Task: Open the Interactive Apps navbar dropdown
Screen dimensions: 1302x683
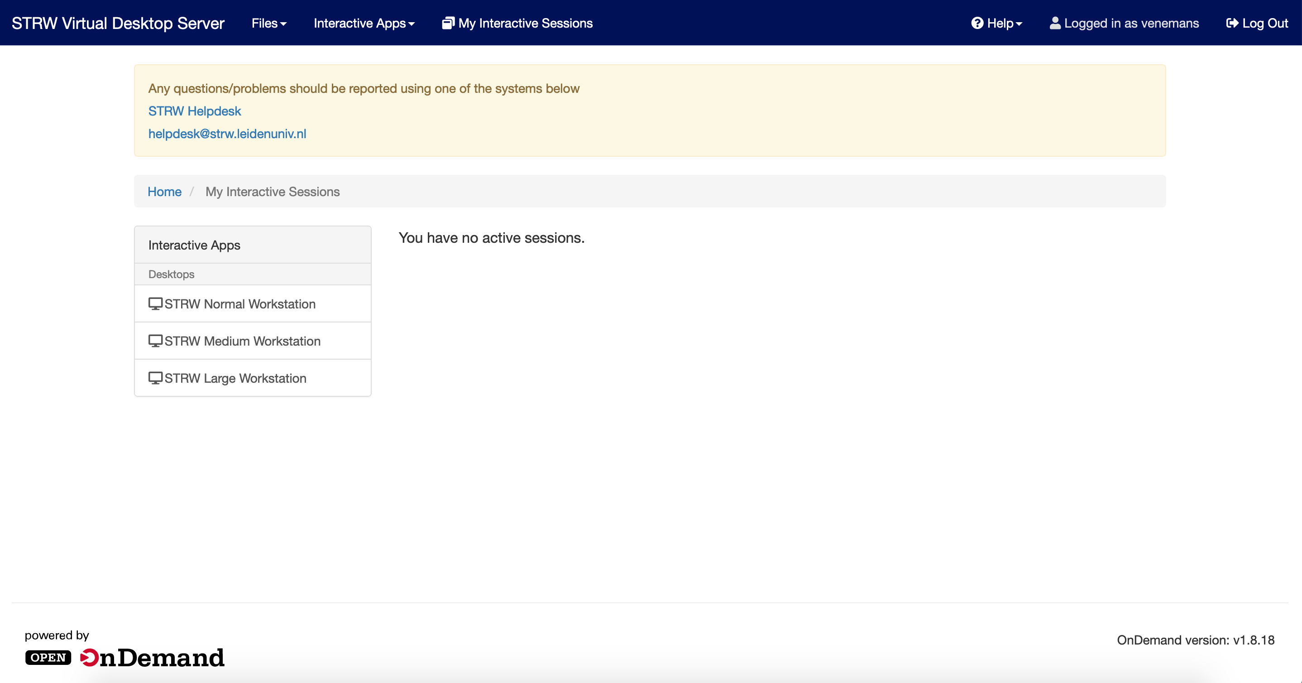Action: 364,23
